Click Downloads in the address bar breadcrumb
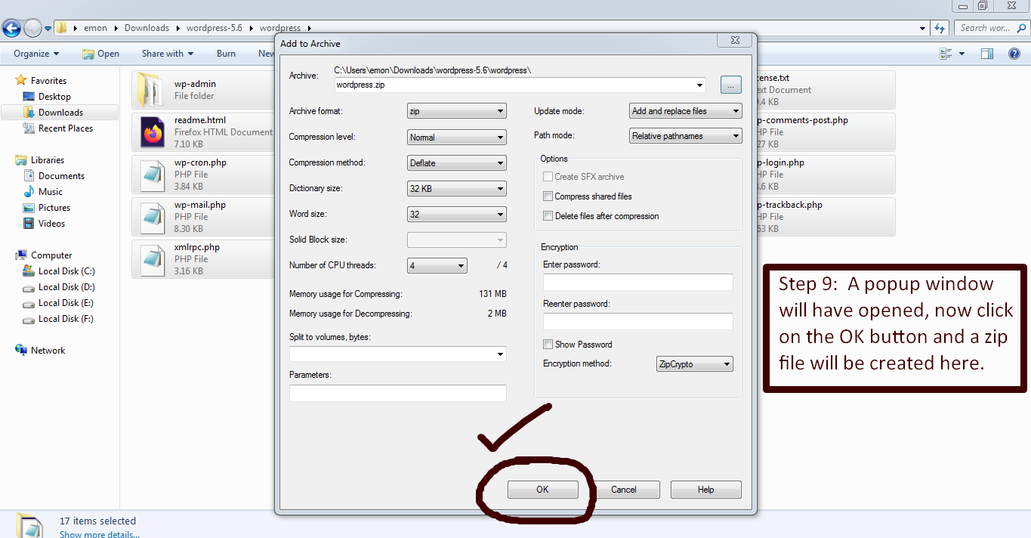The width and height of the screenshot is (1031, 538). 147,28
